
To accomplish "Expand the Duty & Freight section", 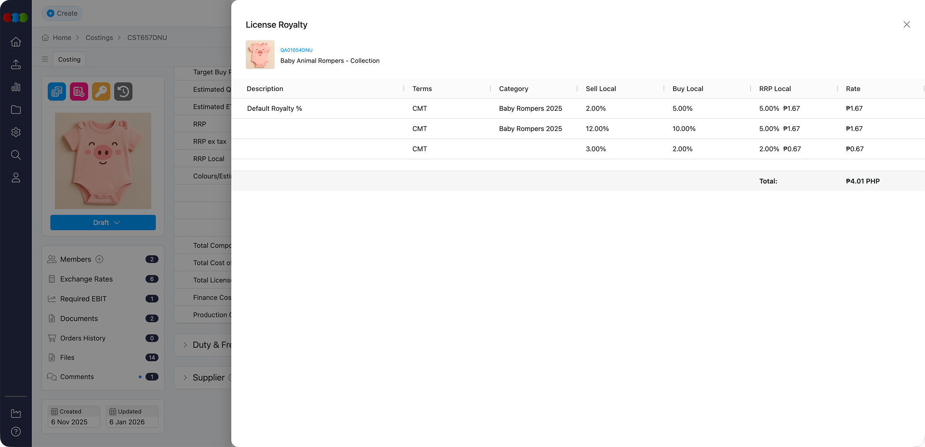I will click(185, 345).
